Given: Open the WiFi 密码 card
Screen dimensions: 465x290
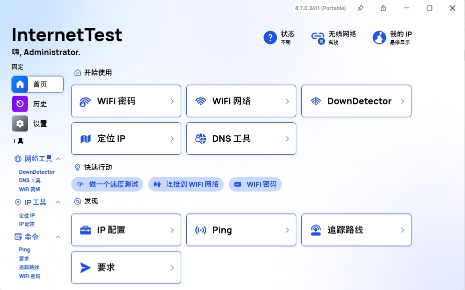Looking at the screenshot, I should (x=126, y=101).
